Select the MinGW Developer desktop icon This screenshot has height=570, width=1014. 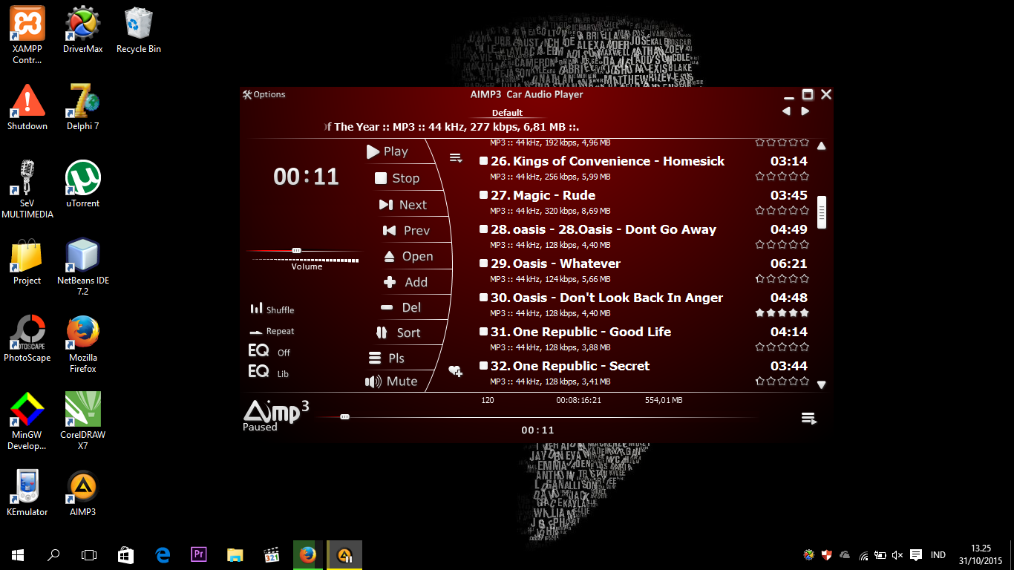tap(27, 421)
